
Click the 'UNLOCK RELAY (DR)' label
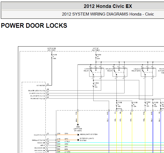coord(136,70)
